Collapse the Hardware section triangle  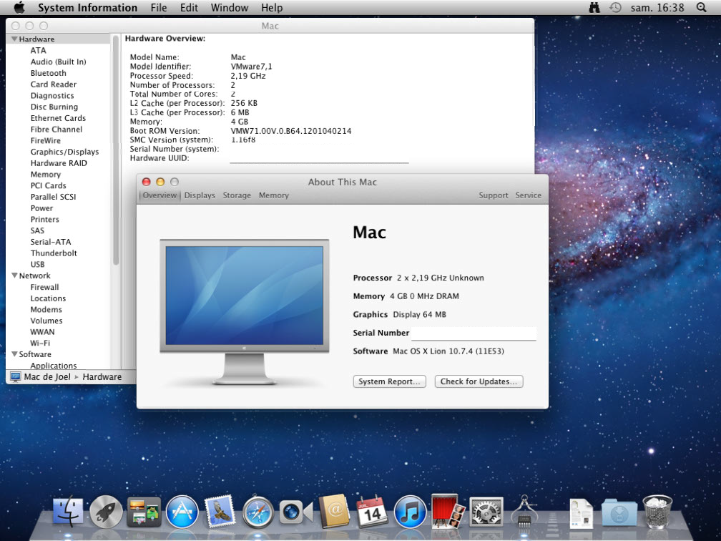pos(14,39)
